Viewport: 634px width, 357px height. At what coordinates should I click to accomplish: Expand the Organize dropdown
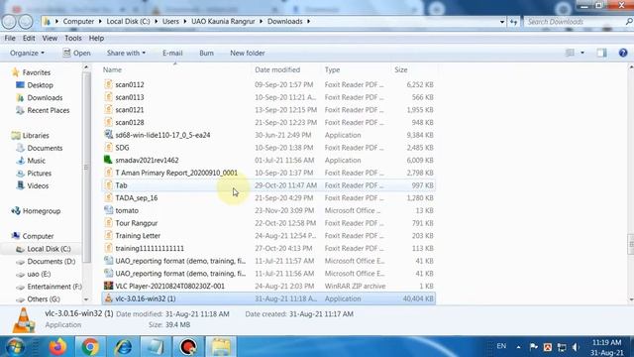click(x=27, y=53)
